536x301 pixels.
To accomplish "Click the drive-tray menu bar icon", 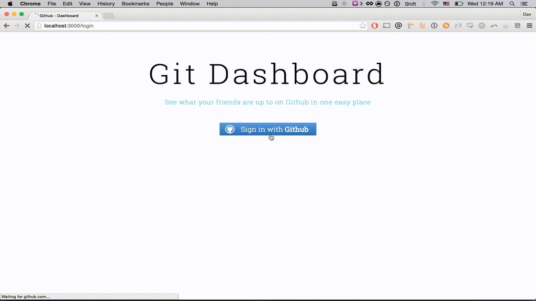I will tap(334, 4).
